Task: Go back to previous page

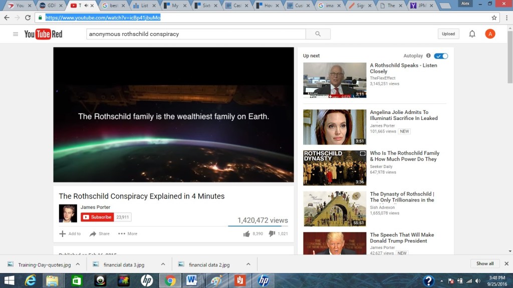Action: tap(7, 17)
